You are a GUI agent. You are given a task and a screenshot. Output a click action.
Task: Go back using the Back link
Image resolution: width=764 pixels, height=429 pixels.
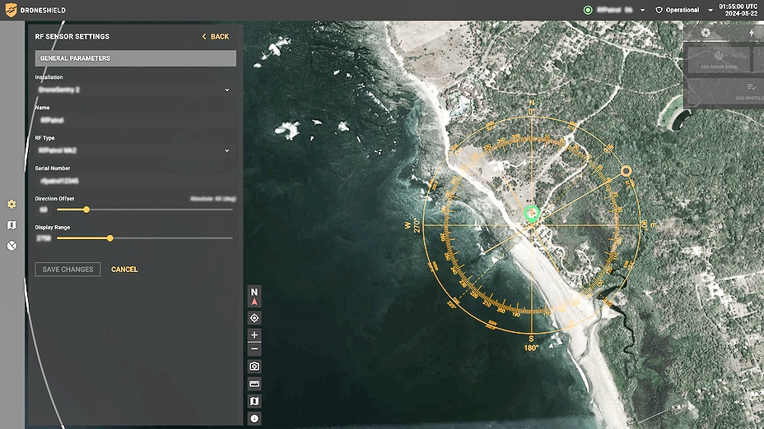point(216,37)
